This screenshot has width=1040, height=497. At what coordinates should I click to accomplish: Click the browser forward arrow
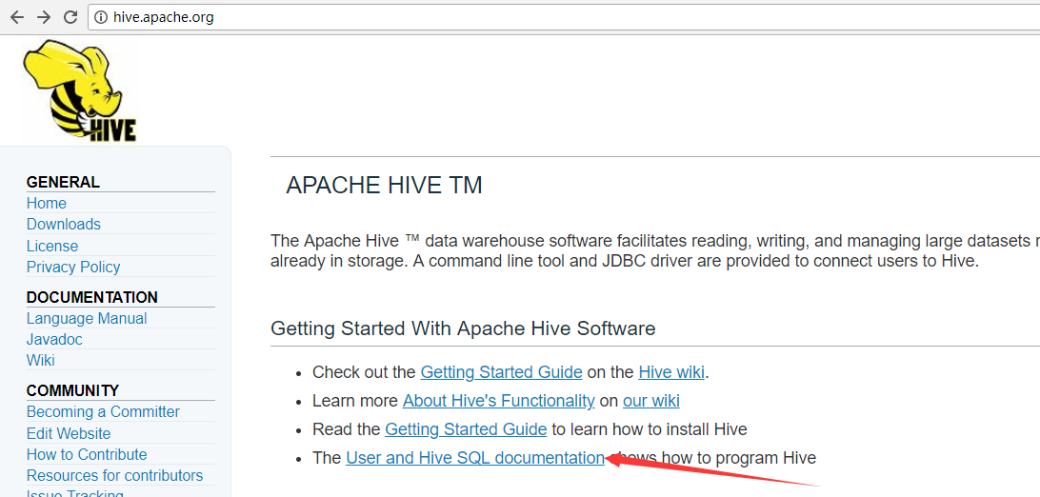coord(44,17)
